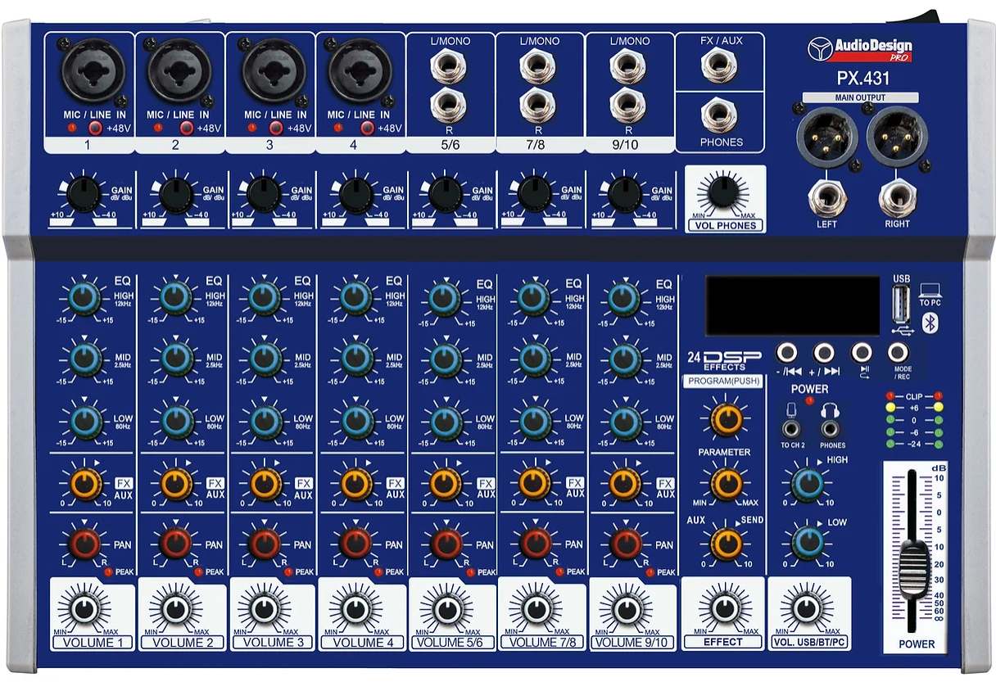Toggle +48V phantom power on channel 1
The width and height of the screenshot is (996, 682).
click(96, 128)
